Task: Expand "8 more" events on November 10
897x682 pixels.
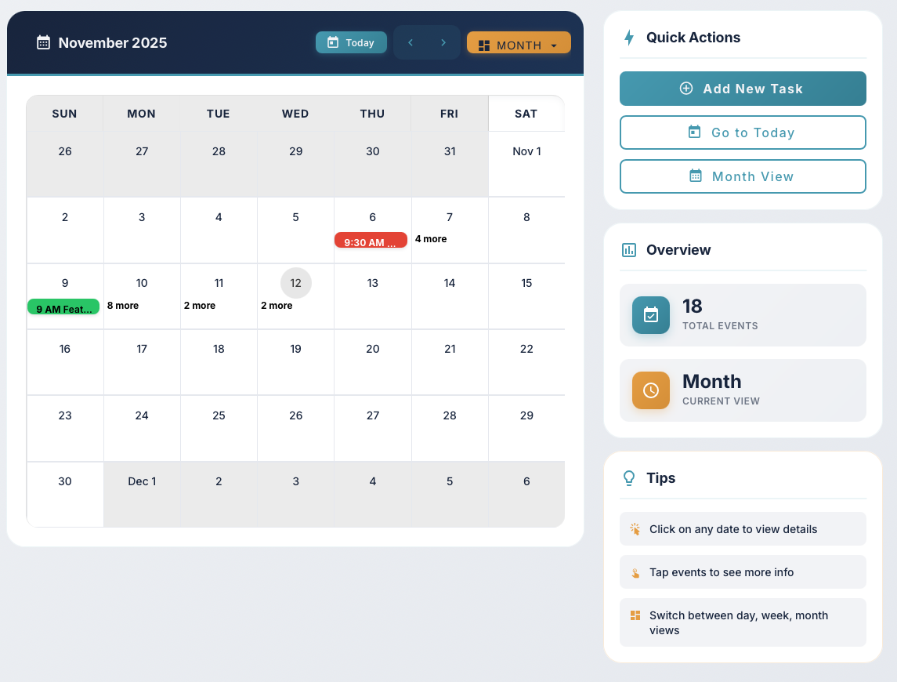Action: coord(123,306)
